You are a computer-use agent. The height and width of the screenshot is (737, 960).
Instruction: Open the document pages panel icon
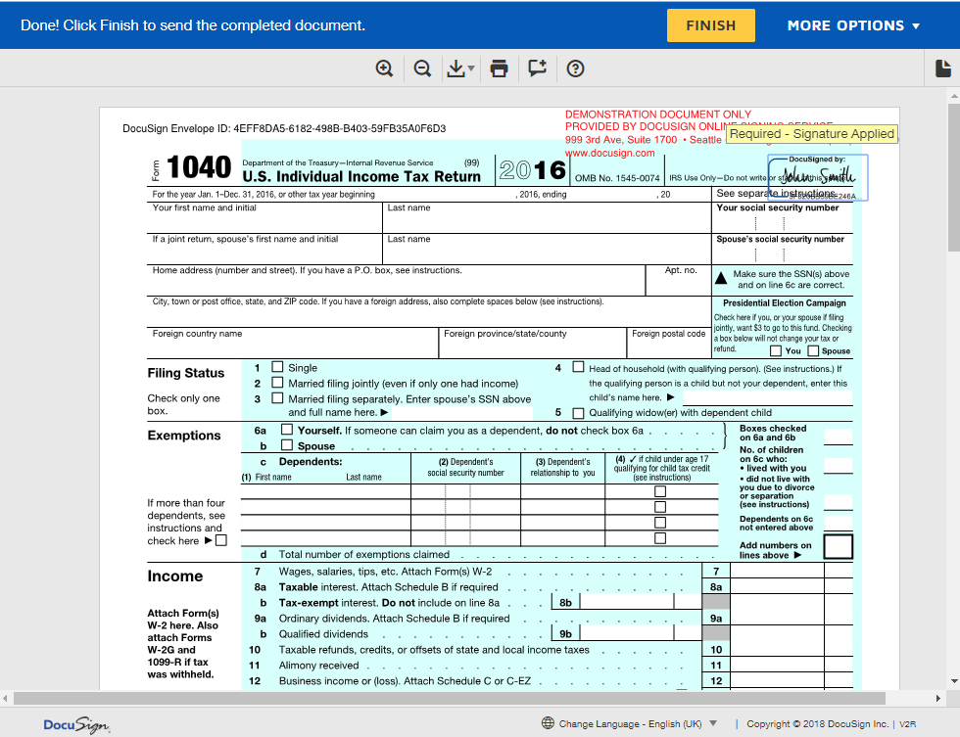pyautogui.click(x=943, y=69)
